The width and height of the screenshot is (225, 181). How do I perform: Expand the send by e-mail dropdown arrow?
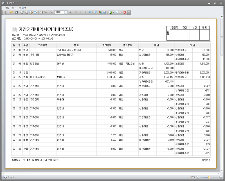click(120, 12)
